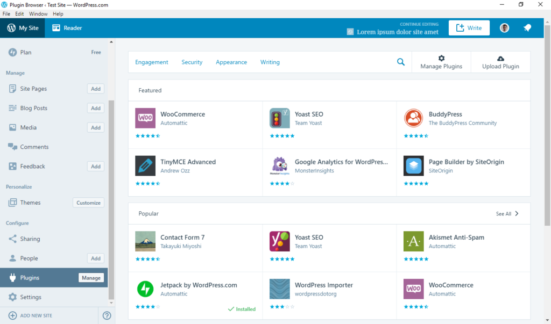Click the Jetpack green lightning icon
Image resolution: width=551 pixels, height=324 pixels.
point(145,289)
